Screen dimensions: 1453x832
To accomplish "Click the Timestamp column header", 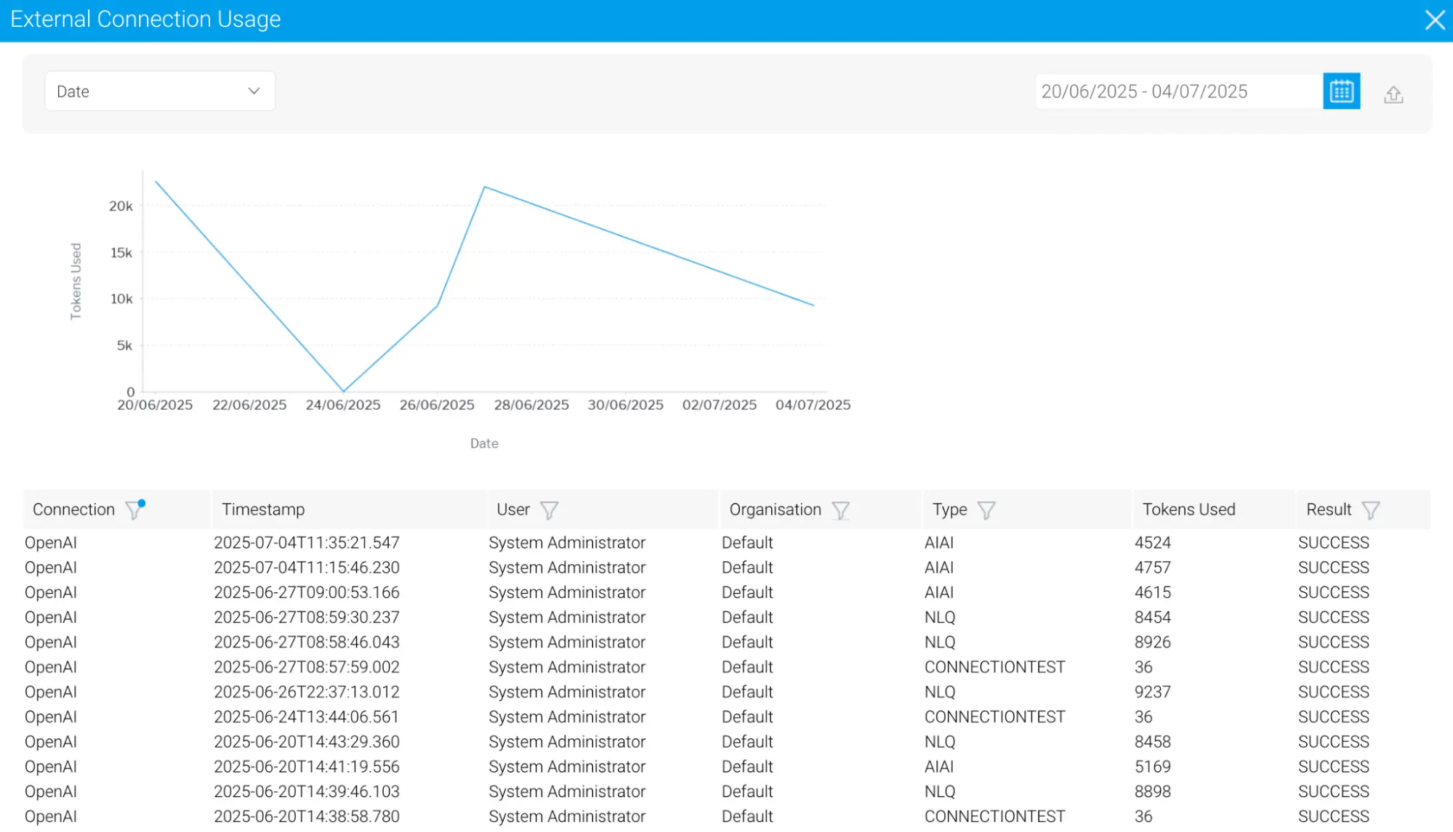I will [x=263, y=509].
